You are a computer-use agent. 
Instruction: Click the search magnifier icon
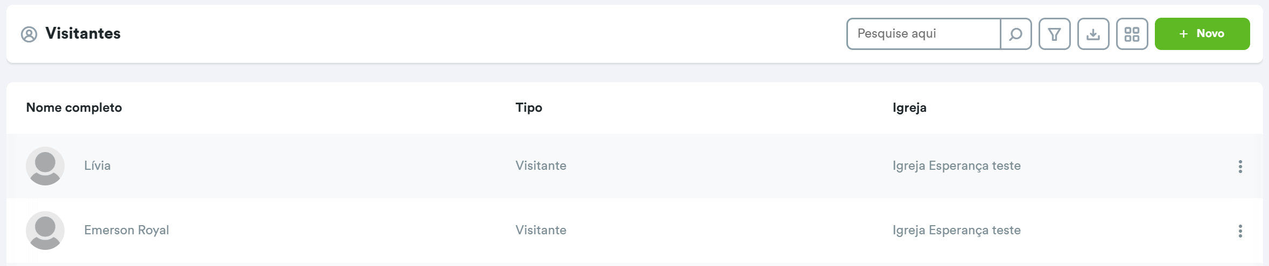click(x=1015, y=34)
